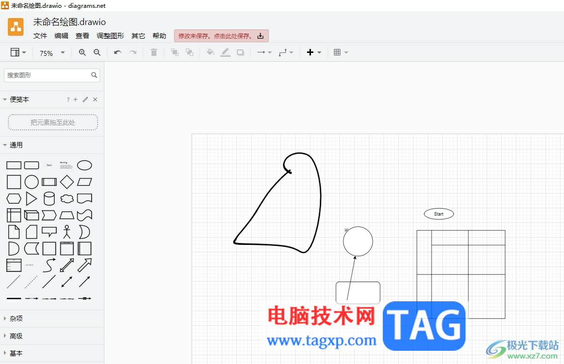Select the parallelogram shape in General palette
This screenshot has width=564, height=364.
(84, 182)
